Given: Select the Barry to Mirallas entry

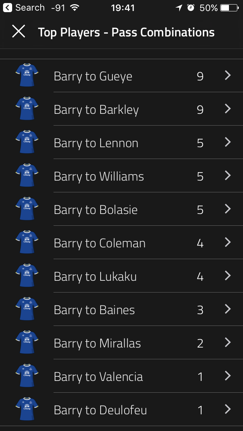Looking at the screenshot, I should click(121, 343).
